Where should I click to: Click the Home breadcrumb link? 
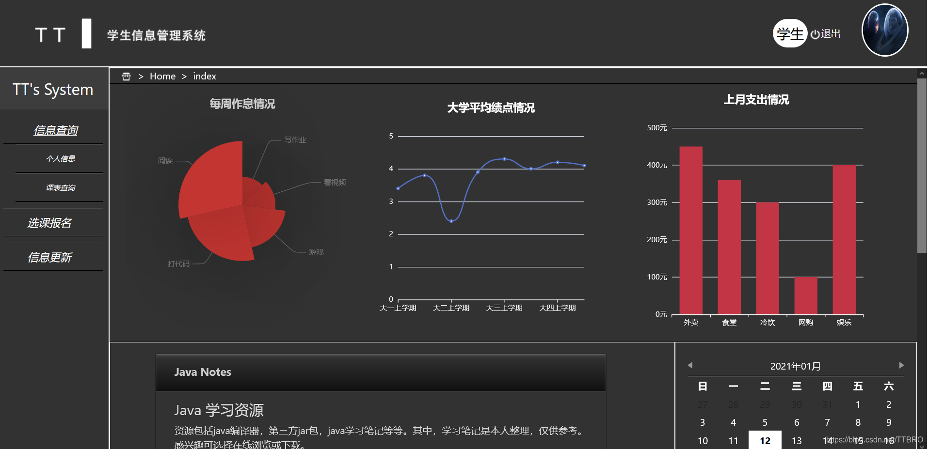click(x=162, y=77)
